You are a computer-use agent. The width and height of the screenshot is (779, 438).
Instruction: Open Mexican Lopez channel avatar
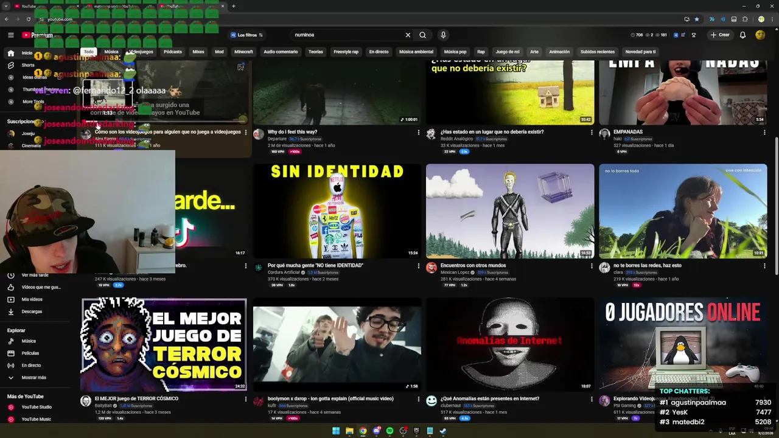coord(431,268)
